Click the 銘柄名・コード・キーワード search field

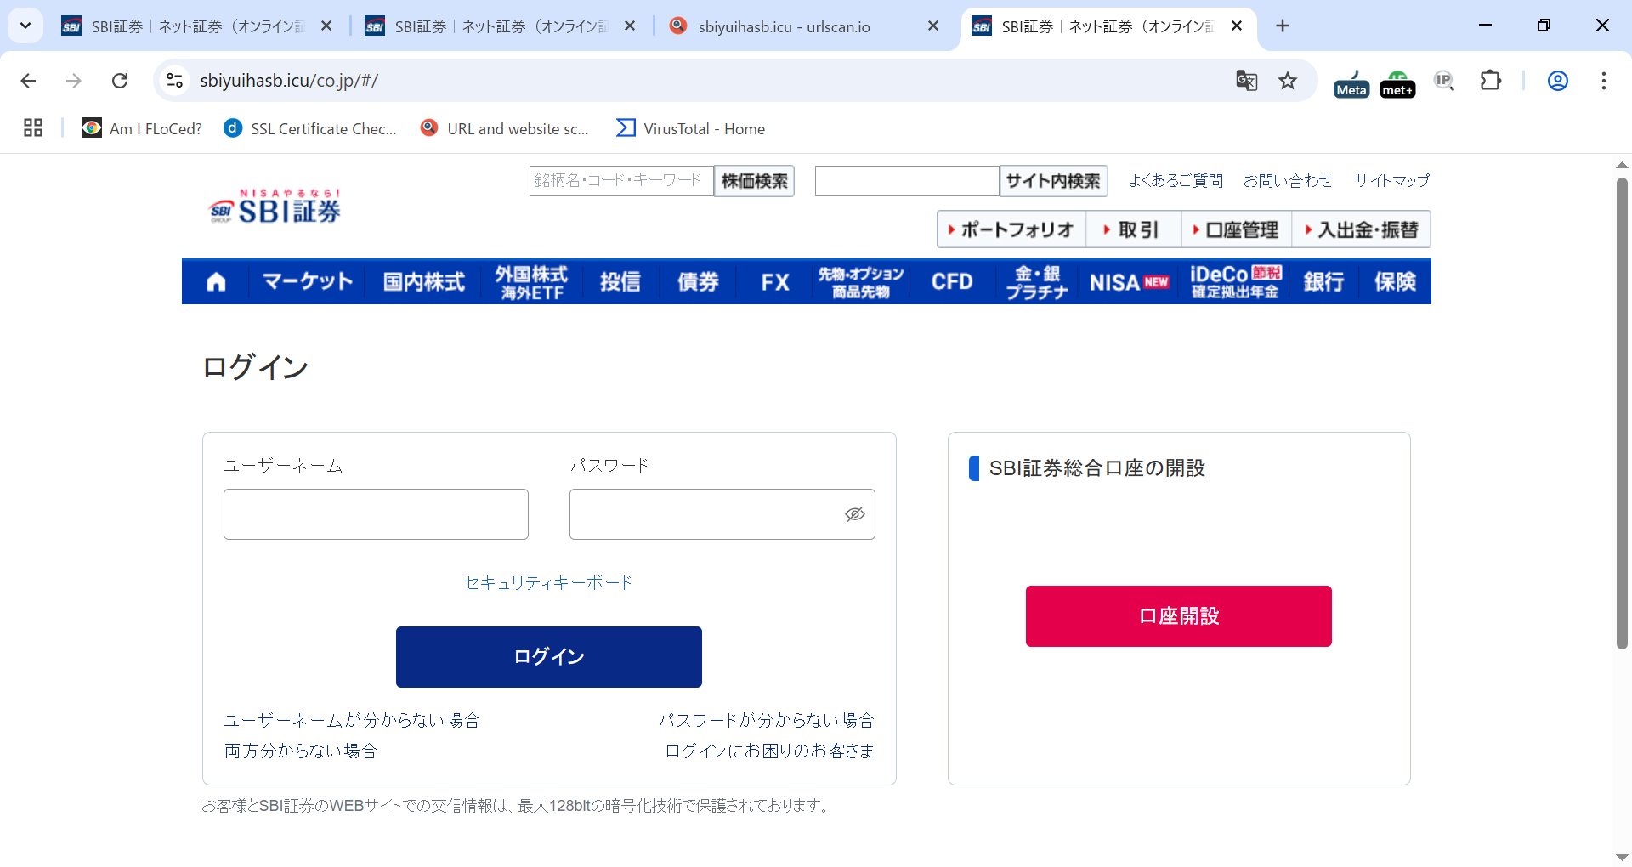point(621,181)
